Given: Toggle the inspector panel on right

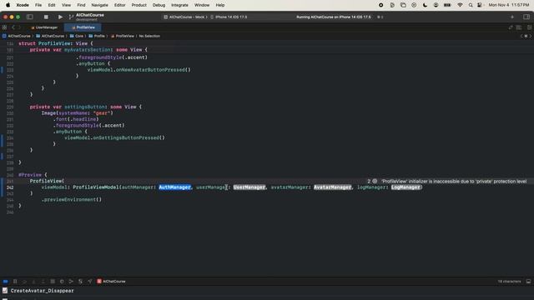Looking at the screenshot, I should tap(526, 17).
